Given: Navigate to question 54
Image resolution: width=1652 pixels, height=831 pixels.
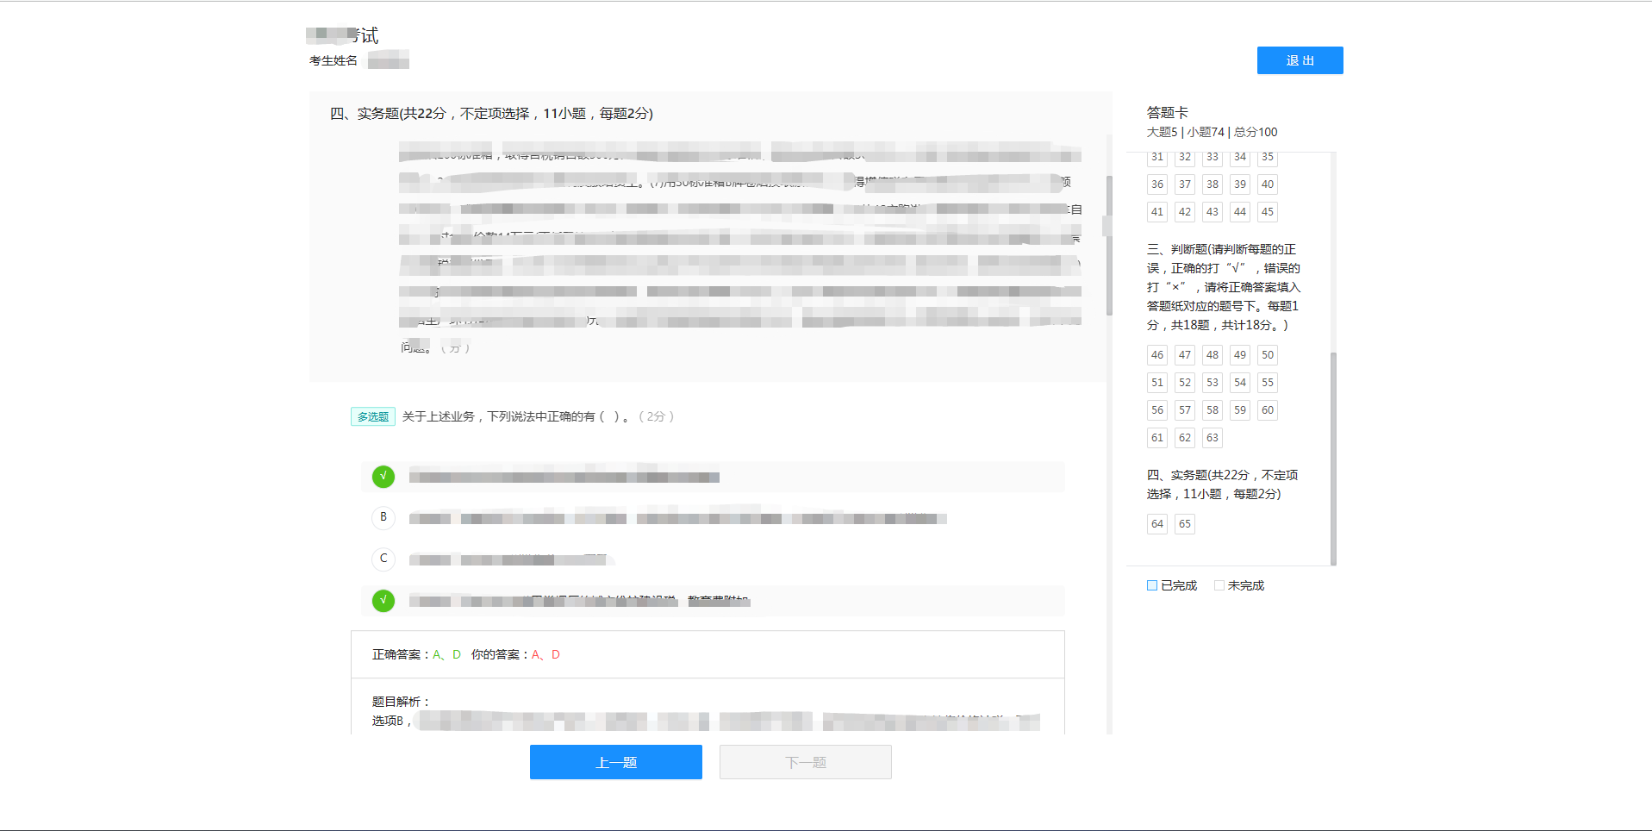Looking at the screenshot, I should (1240, 383).
